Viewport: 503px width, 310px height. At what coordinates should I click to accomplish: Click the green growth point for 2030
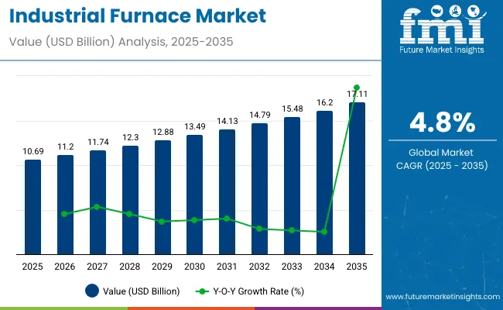point(194,220)
